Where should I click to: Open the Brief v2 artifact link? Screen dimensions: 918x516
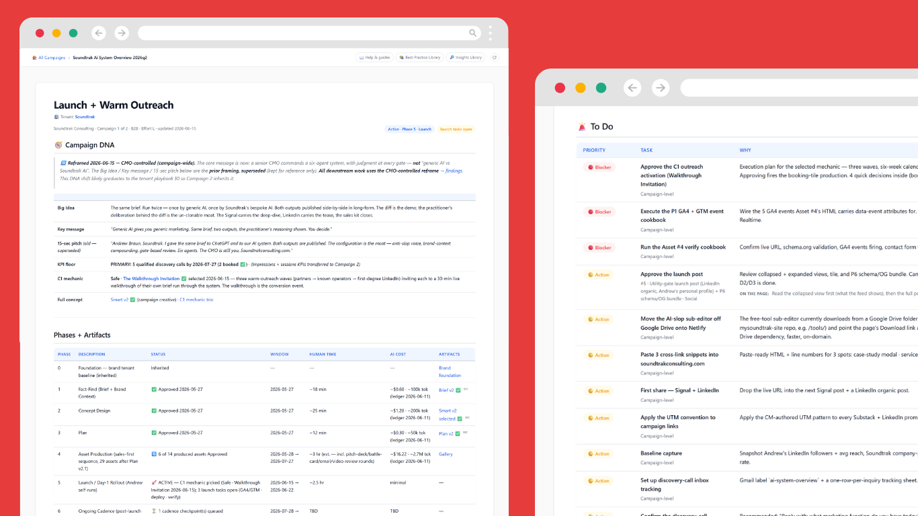(x=446, y=390)
